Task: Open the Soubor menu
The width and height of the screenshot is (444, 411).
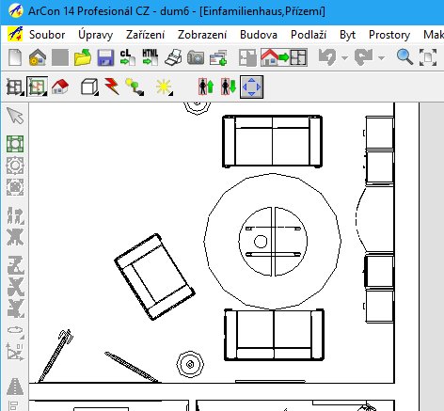Action: pyautogui.click(x=47, y=35)
